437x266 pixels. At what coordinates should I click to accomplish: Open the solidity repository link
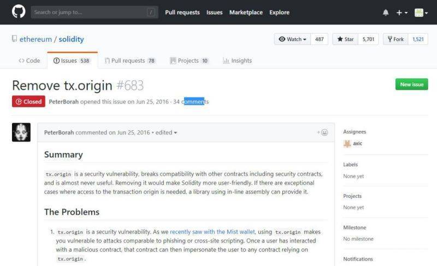pyautogui.click(x=71, y=39)
